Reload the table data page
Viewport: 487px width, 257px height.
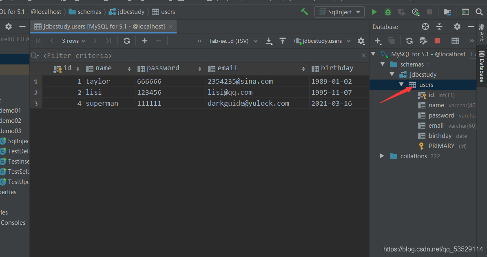tap(127, 41)
